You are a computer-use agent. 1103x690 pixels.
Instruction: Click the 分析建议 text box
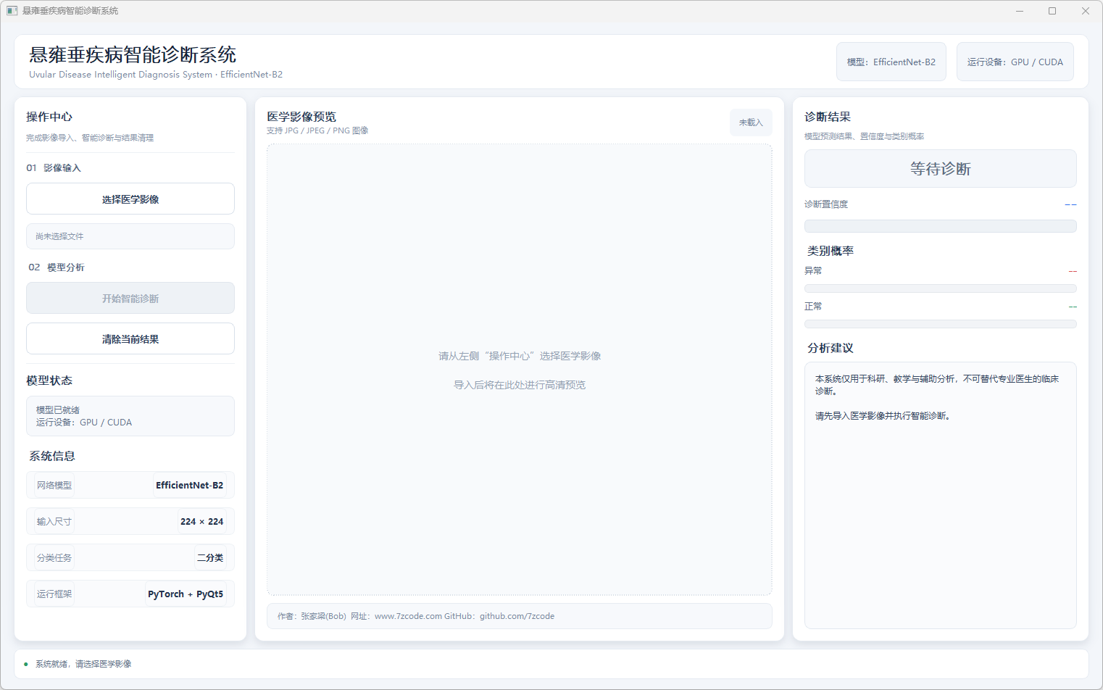(941, 495)
